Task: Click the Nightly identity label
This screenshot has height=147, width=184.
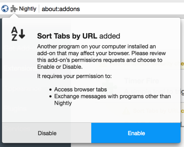Action: click(28, 9)
